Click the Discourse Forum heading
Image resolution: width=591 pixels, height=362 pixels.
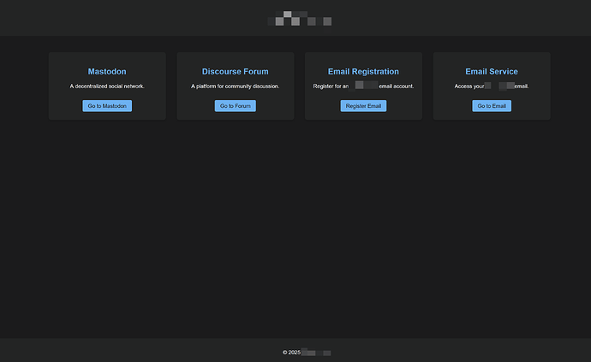[236, 72]
